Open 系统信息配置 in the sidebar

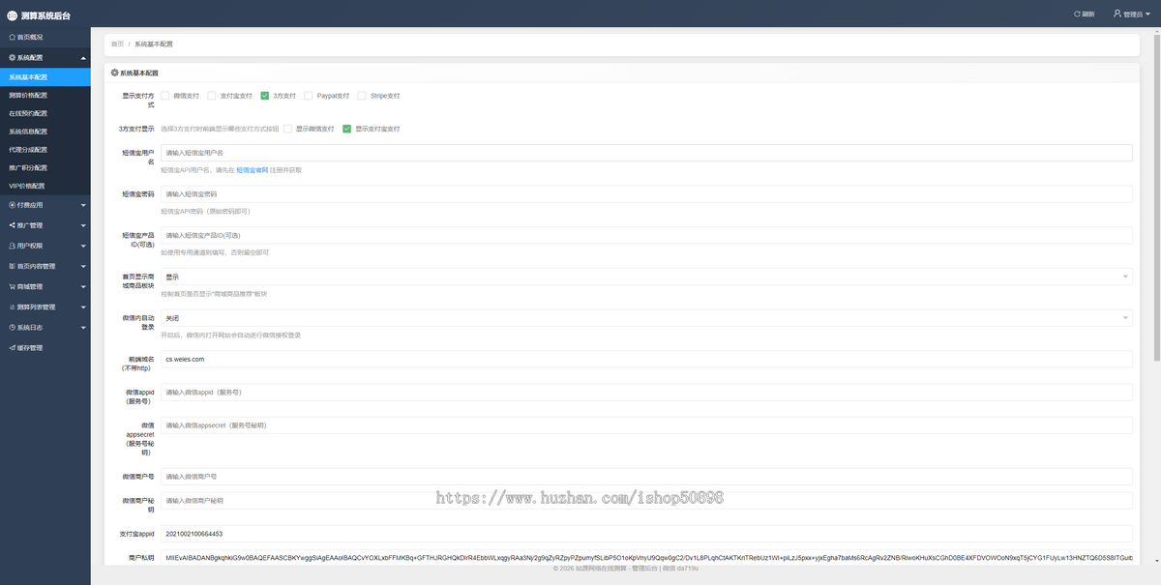click(45, 132)
